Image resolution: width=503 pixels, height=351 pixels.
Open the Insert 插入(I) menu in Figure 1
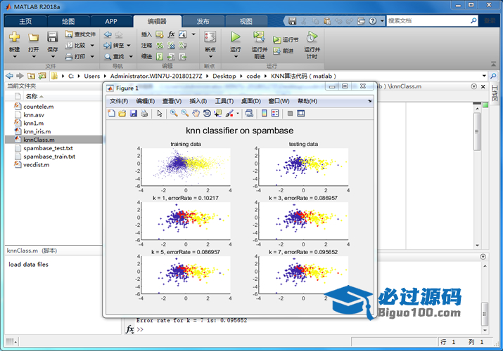click(x=198, y=101)
